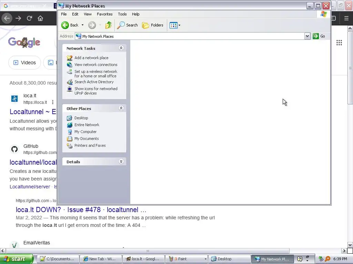Click the green Go button

(x=319, y=36)
